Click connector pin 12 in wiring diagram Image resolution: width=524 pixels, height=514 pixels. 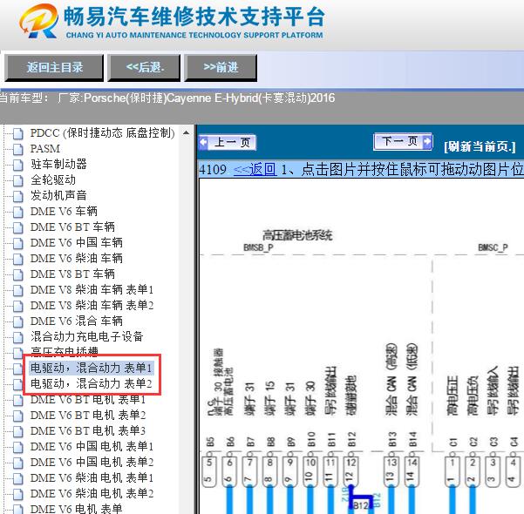pos(350,471)
